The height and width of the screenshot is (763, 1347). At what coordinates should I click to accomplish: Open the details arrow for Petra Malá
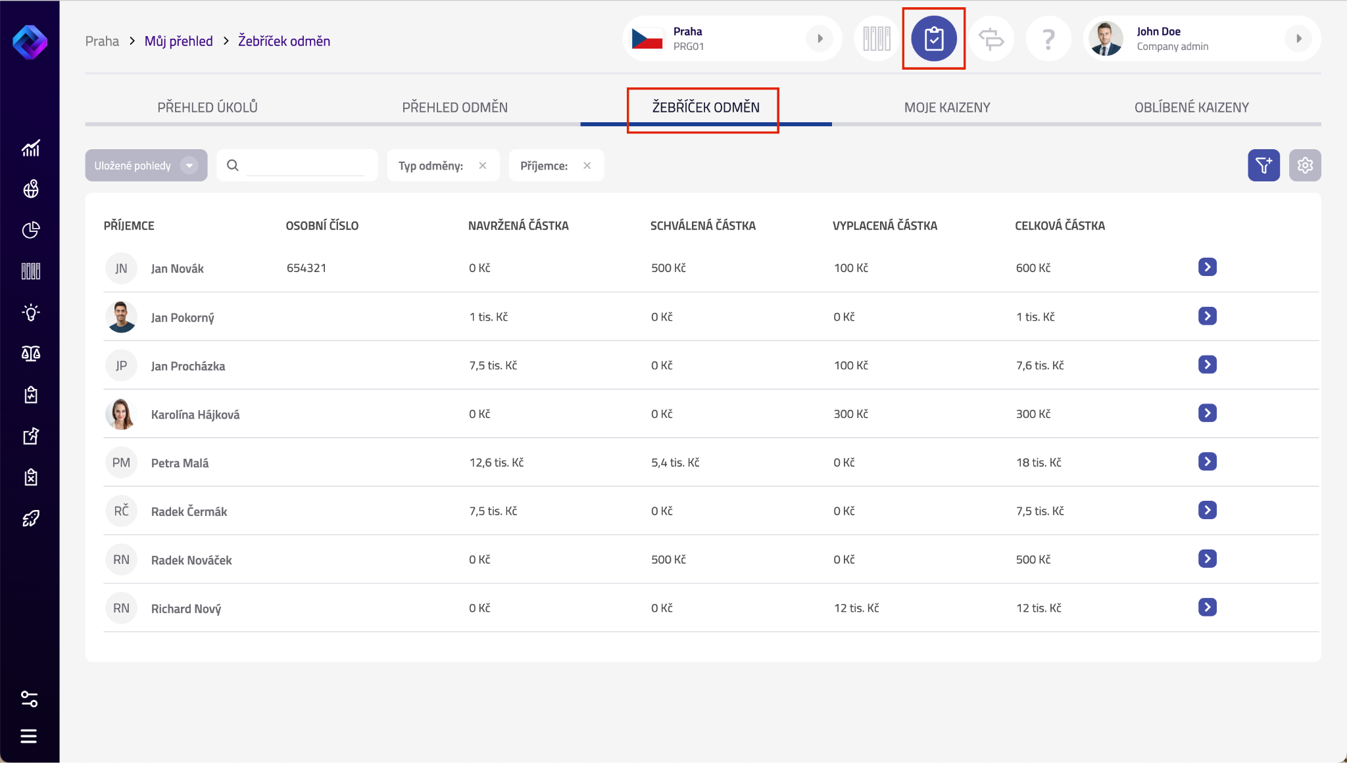(1207, 461)
